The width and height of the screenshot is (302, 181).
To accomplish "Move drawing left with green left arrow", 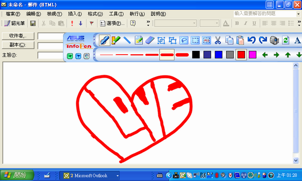I will pos(265,55).
